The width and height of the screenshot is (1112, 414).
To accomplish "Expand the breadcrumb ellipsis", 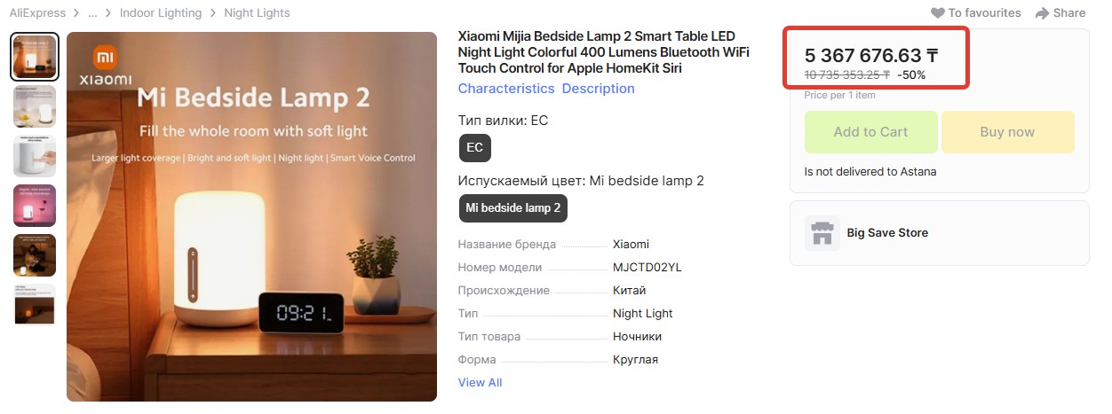I will (x=92, y=13).
